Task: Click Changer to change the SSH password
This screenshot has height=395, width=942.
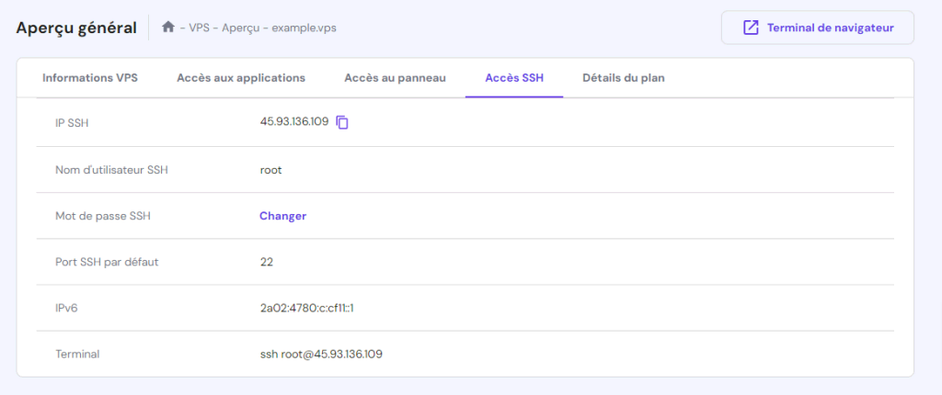Action: coord(282,216)
